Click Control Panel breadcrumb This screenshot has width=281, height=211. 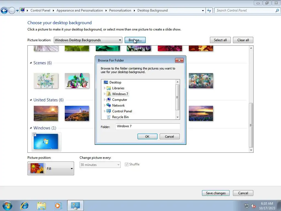pos(40,10)
